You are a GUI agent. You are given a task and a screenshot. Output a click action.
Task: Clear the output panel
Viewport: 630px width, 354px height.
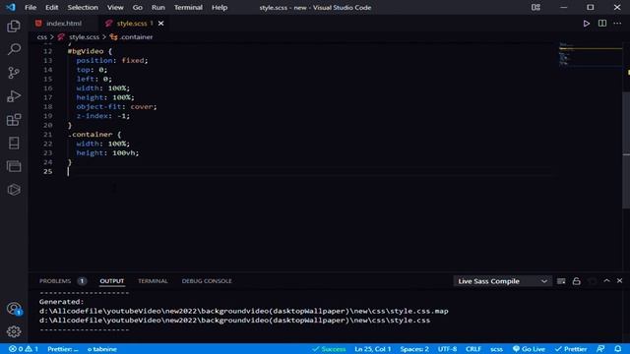[561, 281]
